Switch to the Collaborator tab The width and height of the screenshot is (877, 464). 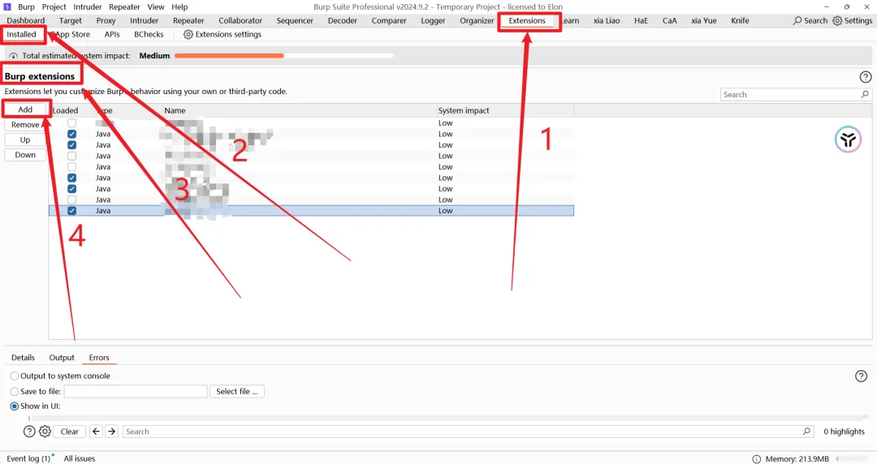click(x=240, y=20)
